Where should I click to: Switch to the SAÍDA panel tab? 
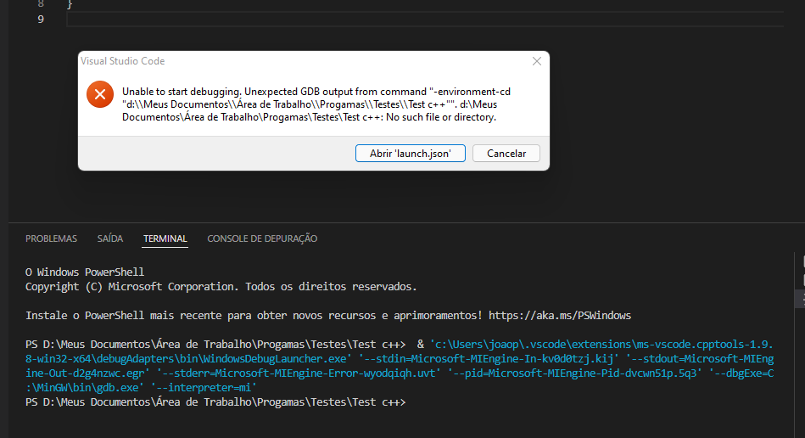click(110, 239)
